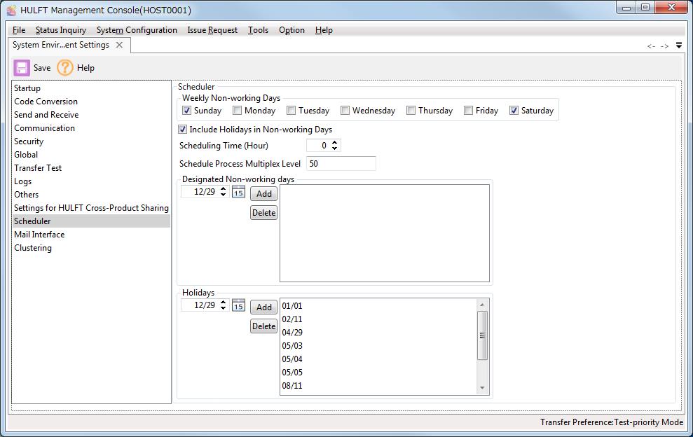Disable Include Holidays in Non-working Days
This screenshot has width=693, height=437.
click(182, 129)
